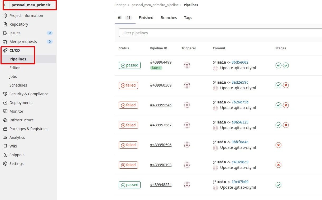Click failed stage icon of pipeline #439960309
Screen dimensions: 322x200
point(286,85)
